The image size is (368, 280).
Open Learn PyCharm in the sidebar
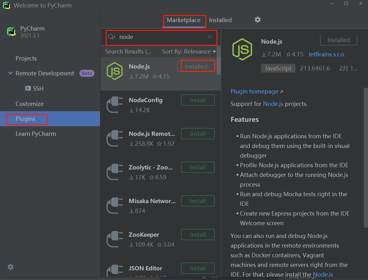[x=36, y=134]
